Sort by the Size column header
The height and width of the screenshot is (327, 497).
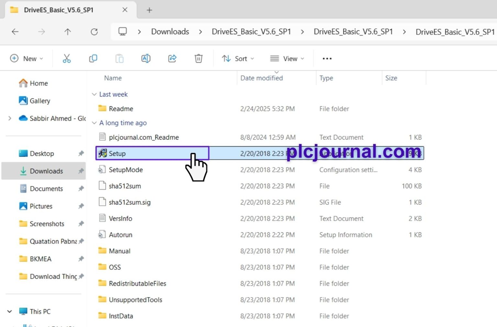coord(391,78)
